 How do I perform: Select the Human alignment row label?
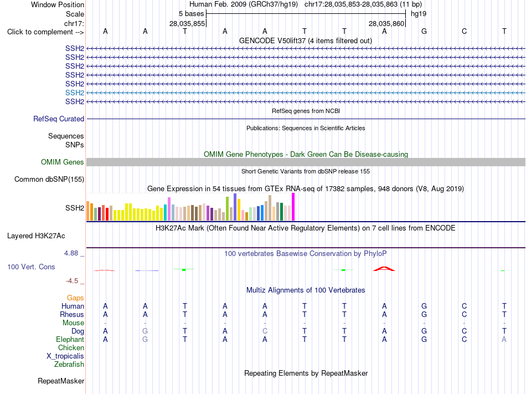click(x=73, y=306)
